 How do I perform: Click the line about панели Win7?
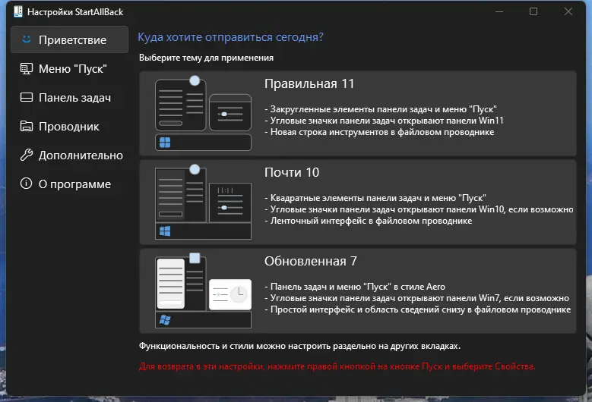click(416, 298)
